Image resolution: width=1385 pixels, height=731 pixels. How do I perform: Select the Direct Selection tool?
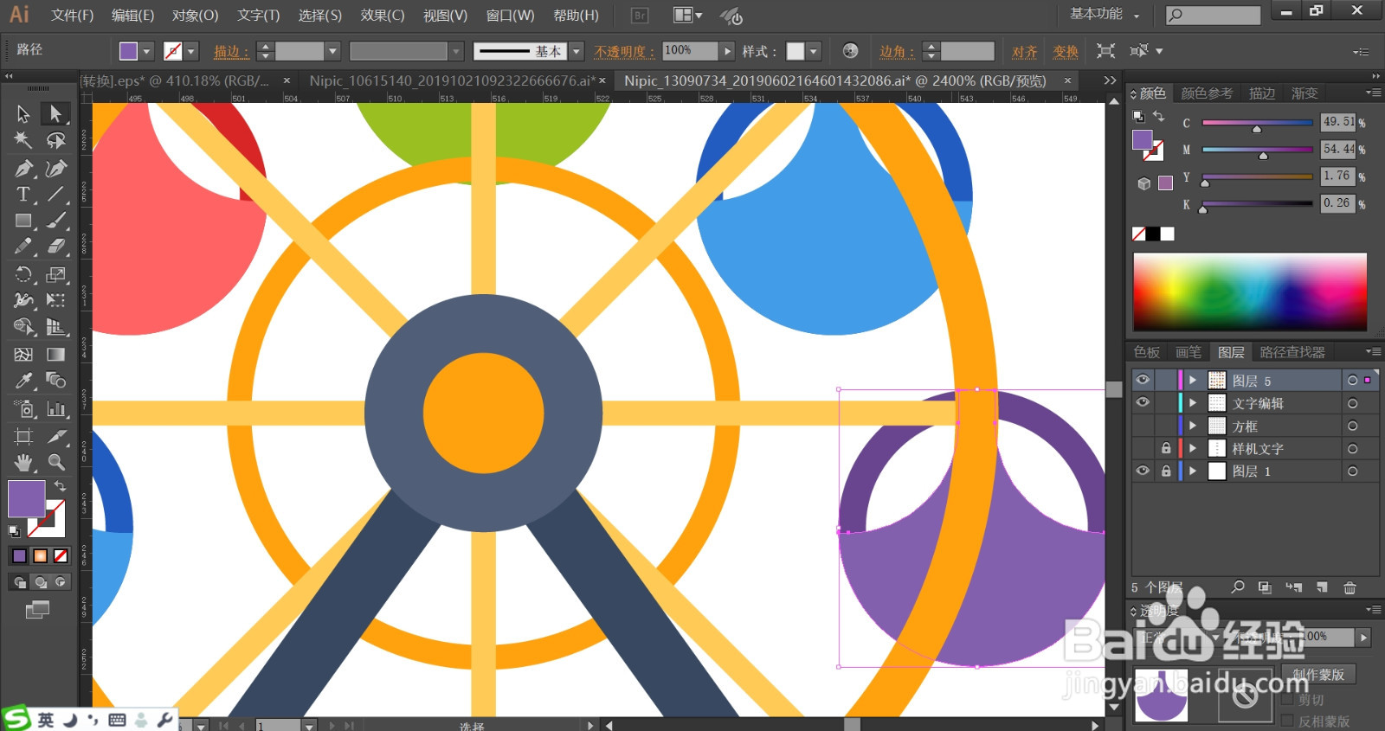point(56,113)
